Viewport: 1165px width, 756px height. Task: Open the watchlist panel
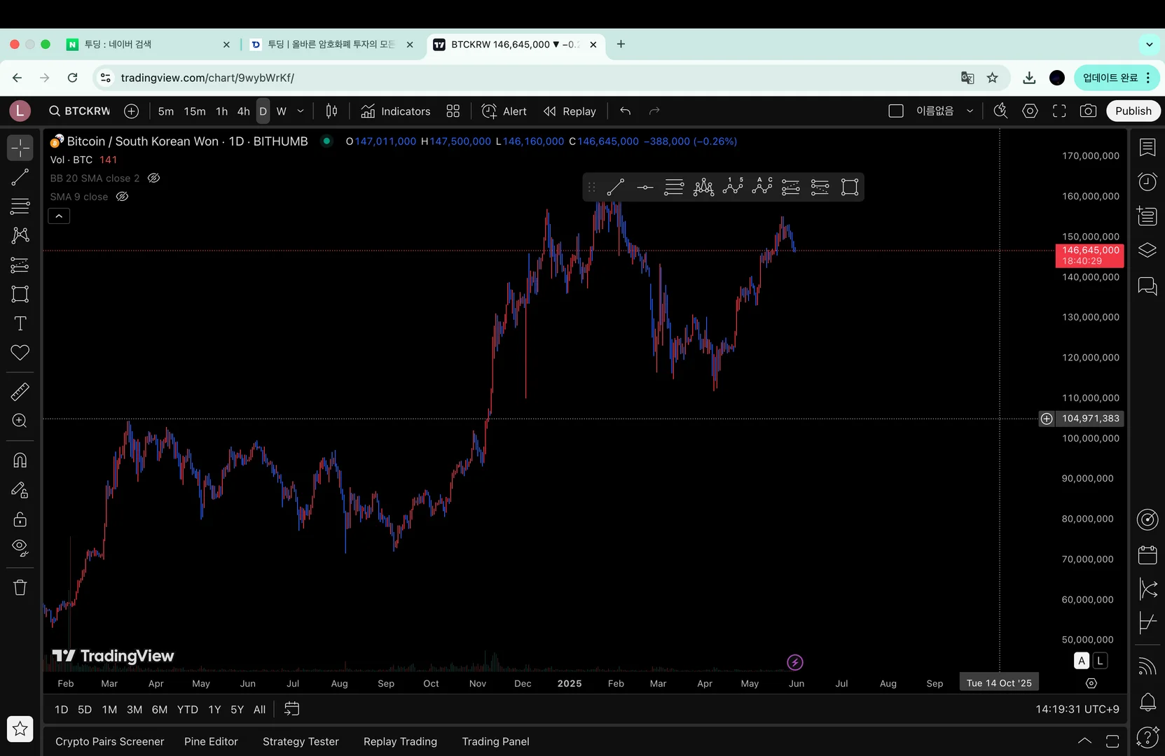click(1147, 148)
